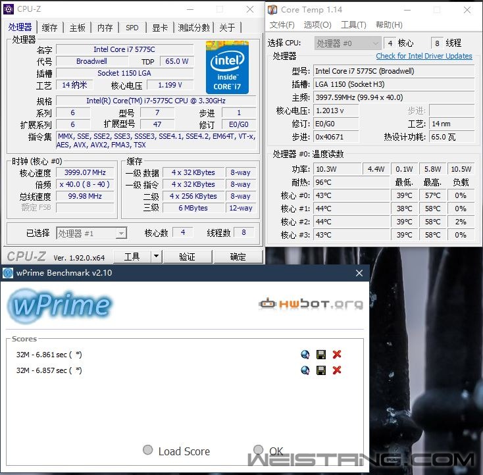
Task: Click the wPrime logo graphic
Action: [59, 305]
